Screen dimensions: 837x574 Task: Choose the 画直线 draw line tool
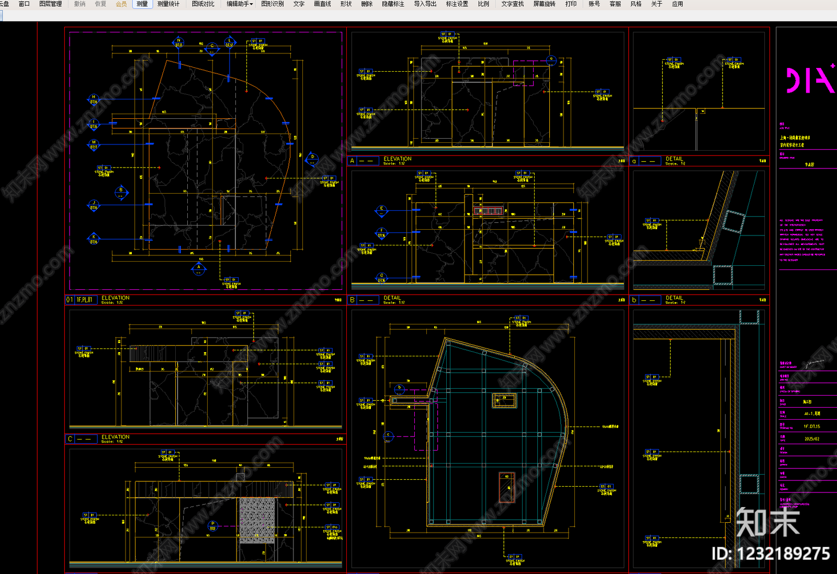click(x=322, y=4)
